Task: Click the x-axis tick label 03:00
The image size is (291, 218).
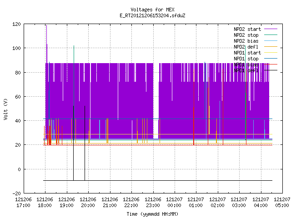Action: pyautogui.click(x=239, y=206)
